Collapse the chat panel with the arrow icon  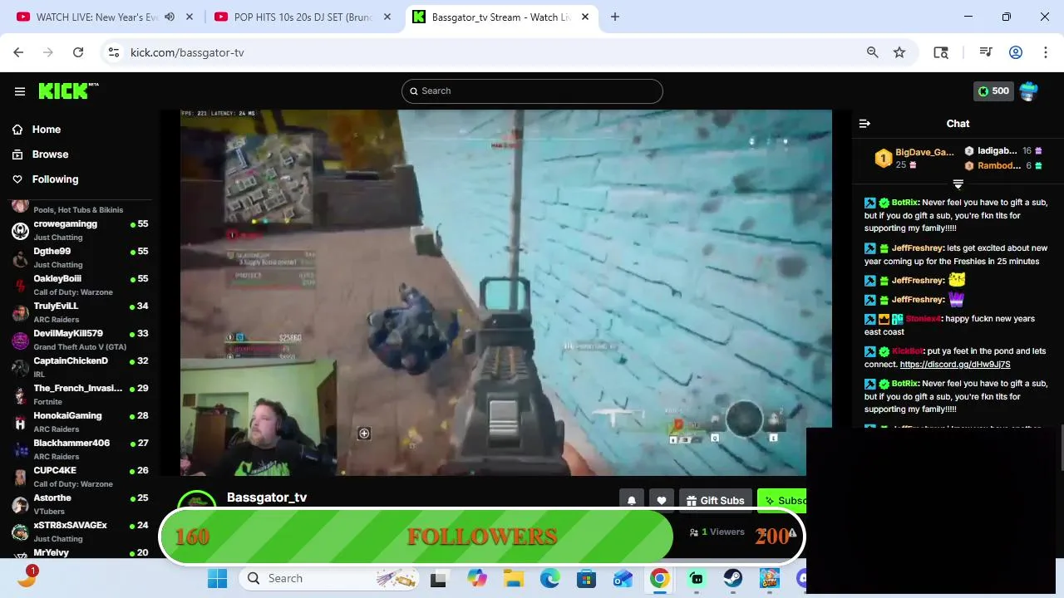[864, 124]
